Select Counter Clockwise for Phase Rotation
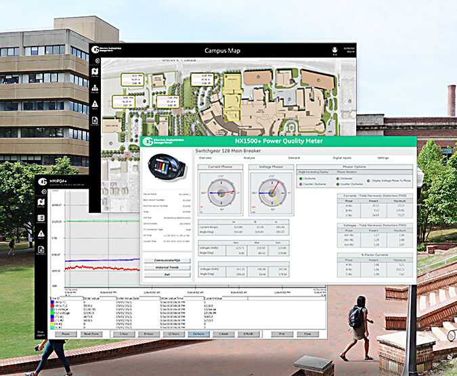Viewport: 457px width, 376px height. point(338,184)
